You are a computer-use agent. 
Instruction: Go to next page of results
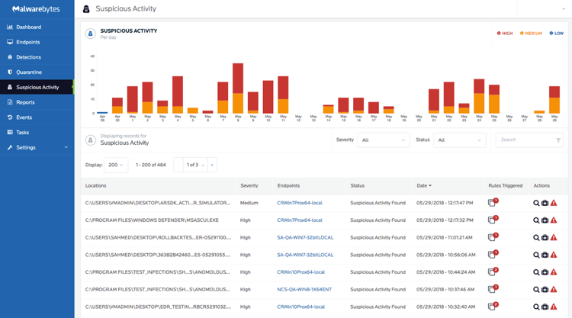click(212, 165)
